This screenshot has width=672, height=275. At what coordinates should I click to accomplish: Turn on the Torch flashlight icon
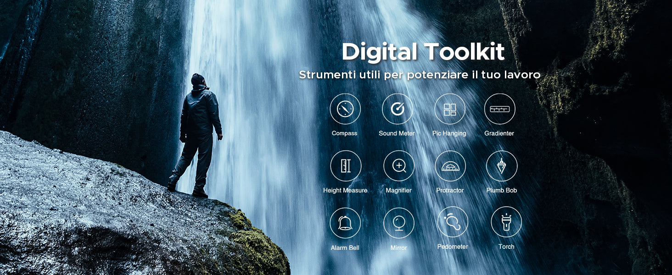click(x=506, y=222)
